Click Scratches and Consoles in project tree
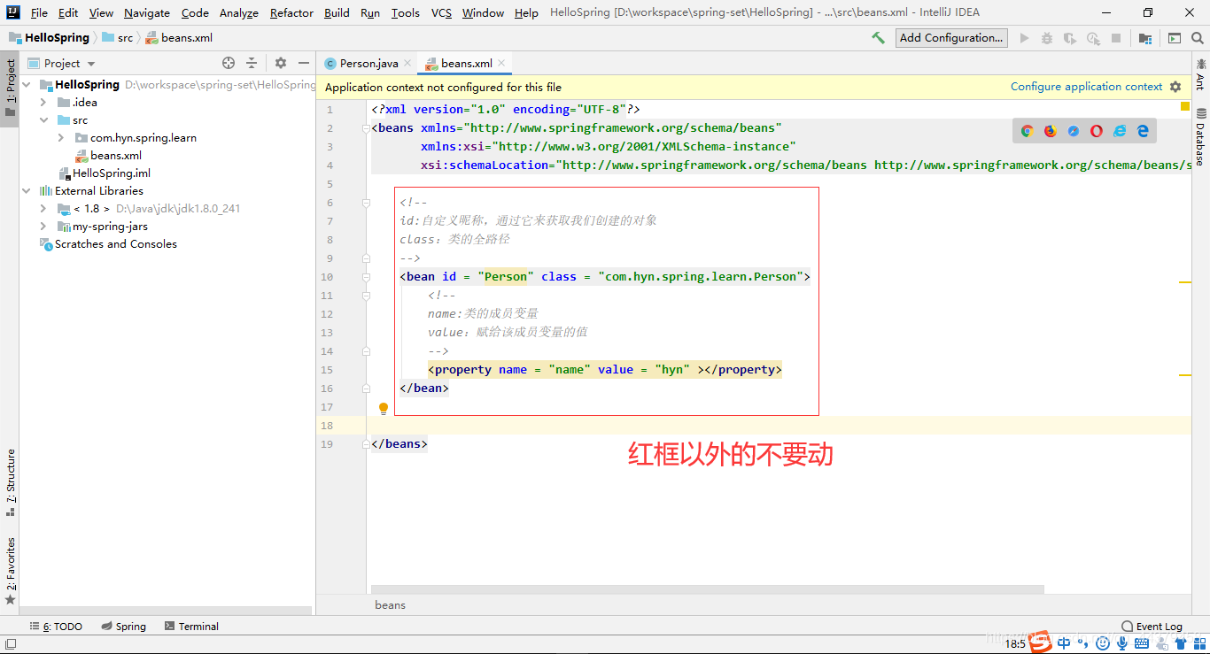Viewport: 1210px width, 654px height. coord(108,244)
